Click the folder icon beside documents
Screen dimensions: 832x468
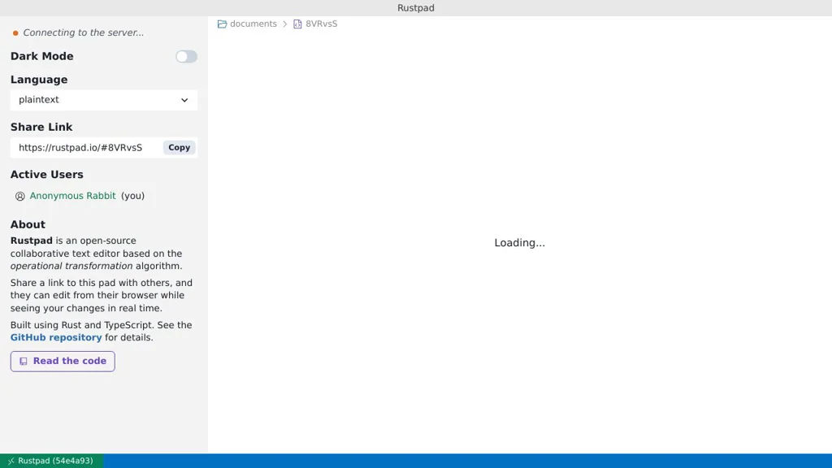click(223, 24)
